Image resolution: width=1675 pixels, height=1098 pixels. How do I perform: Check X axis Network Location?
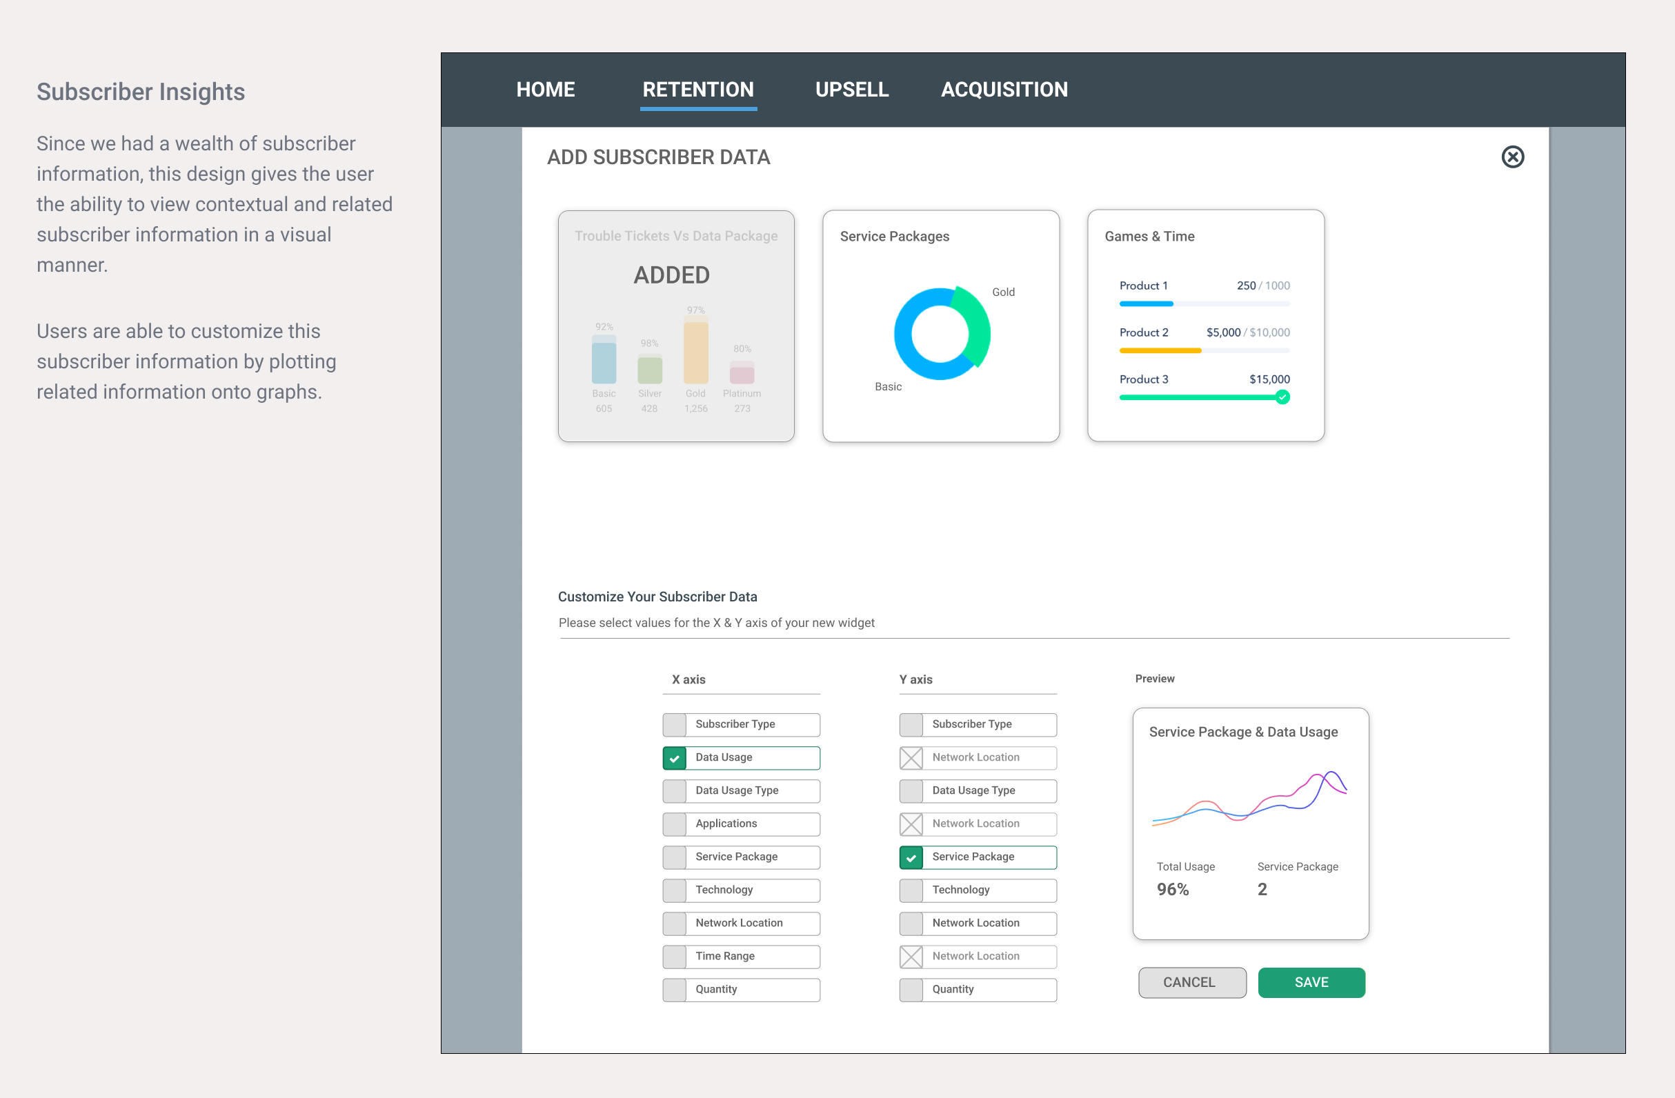pyautogui.click(x=741, y=923)
